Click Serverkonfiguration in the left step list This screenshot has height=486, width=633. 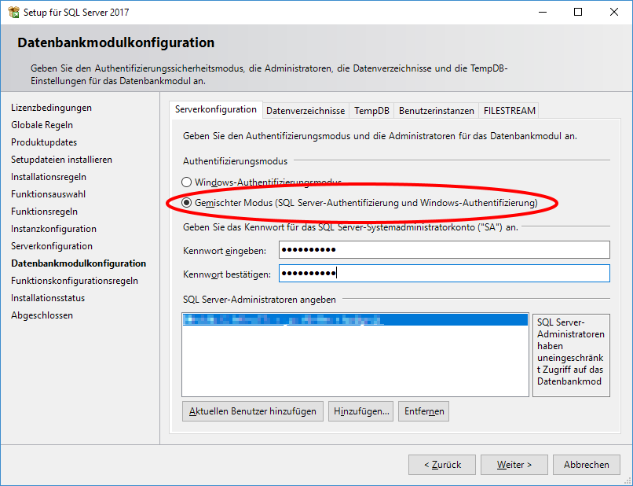52,246
